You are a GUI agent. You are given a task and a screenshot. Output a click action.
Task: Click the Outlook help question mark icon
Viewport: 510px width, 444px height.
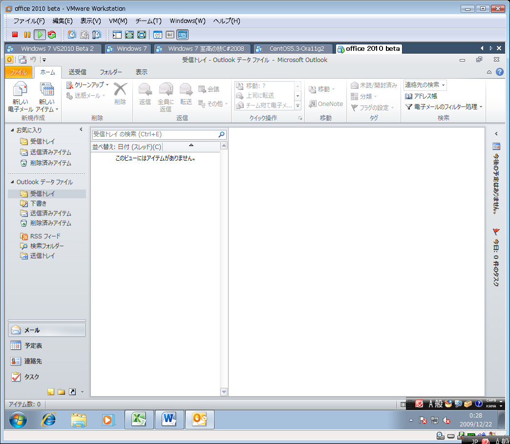pos(499,72)
